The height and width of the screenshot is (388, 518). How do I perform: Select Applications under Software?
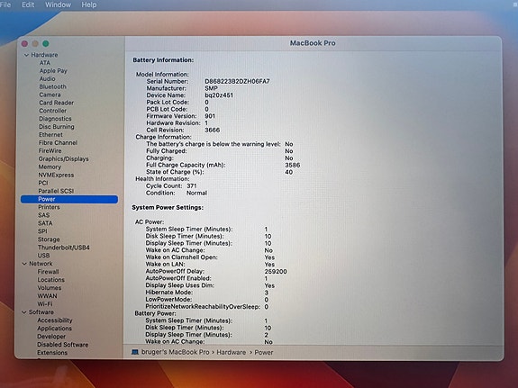coord(54,329)
